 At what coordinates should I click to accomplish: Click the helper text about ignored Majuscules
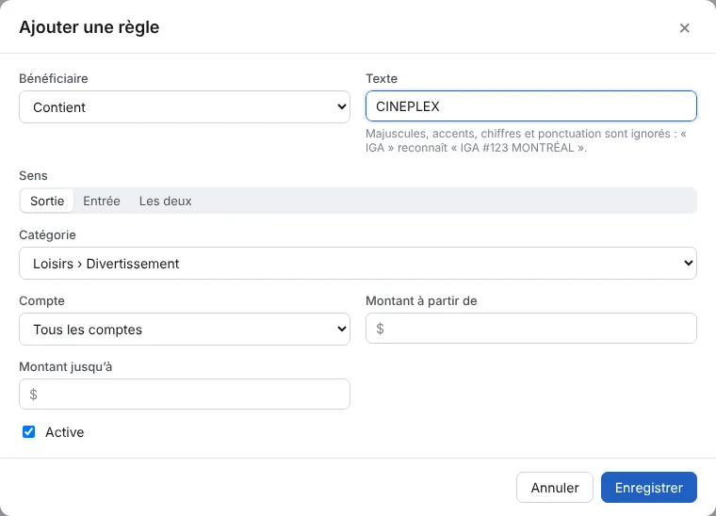[526, 140]
